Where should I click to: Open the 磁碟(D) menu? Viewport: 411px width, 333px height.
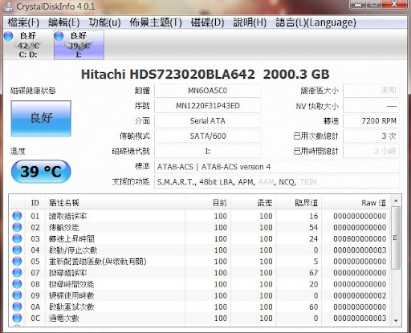point(207,22)
